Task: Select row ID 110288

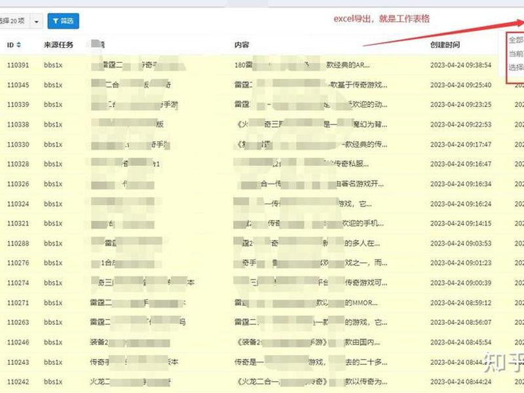Action: click(18, 243)
